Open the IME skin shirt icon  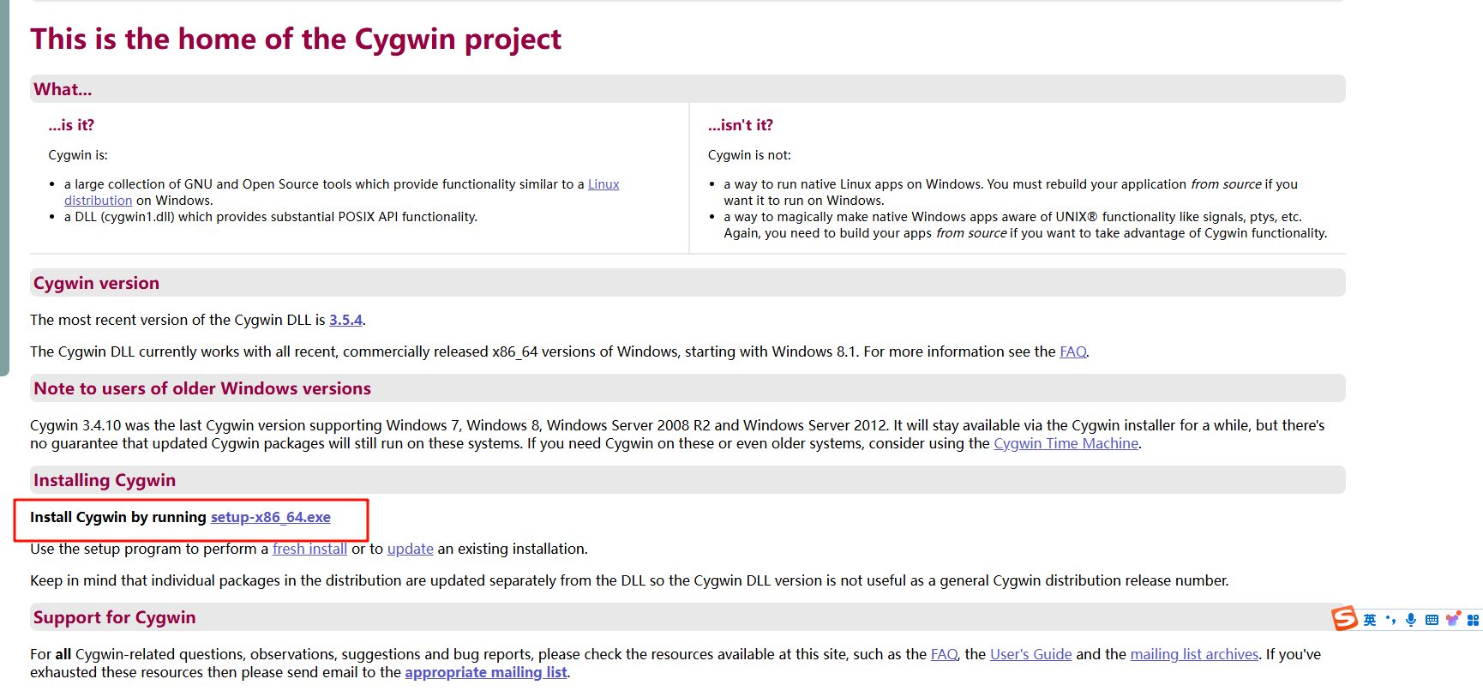(x=1453, y=619)
